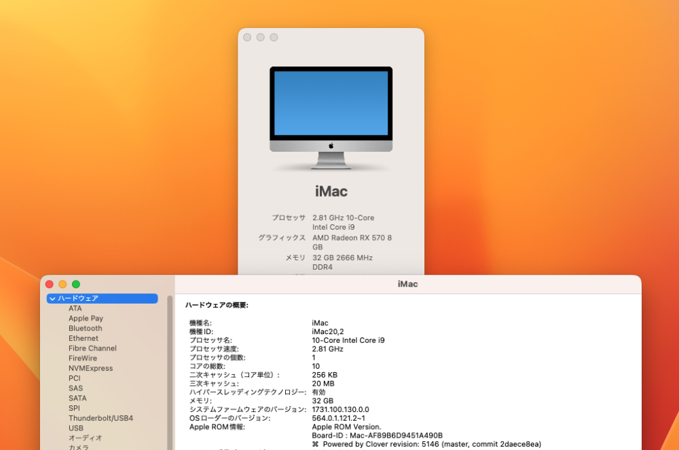
Task: Select SAS in the sidebar
Action: click(75, 388)
